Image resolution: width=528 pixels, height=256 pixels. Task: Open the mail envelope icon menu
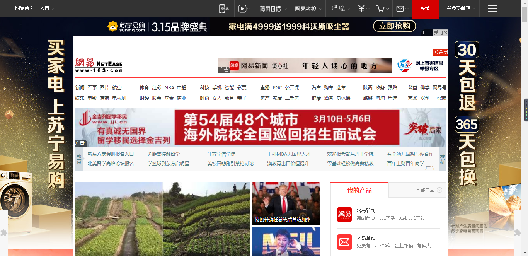click(402, 9)
